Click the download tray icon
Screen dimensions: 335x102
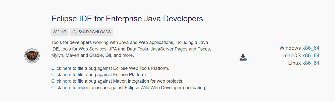pyautogui.click(x=243, y=57)
